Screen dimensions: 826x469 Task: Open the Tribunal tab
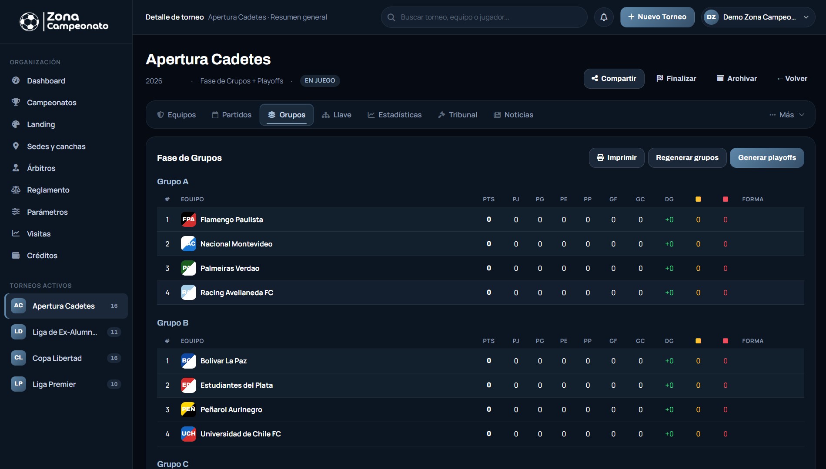click(458, 115)
